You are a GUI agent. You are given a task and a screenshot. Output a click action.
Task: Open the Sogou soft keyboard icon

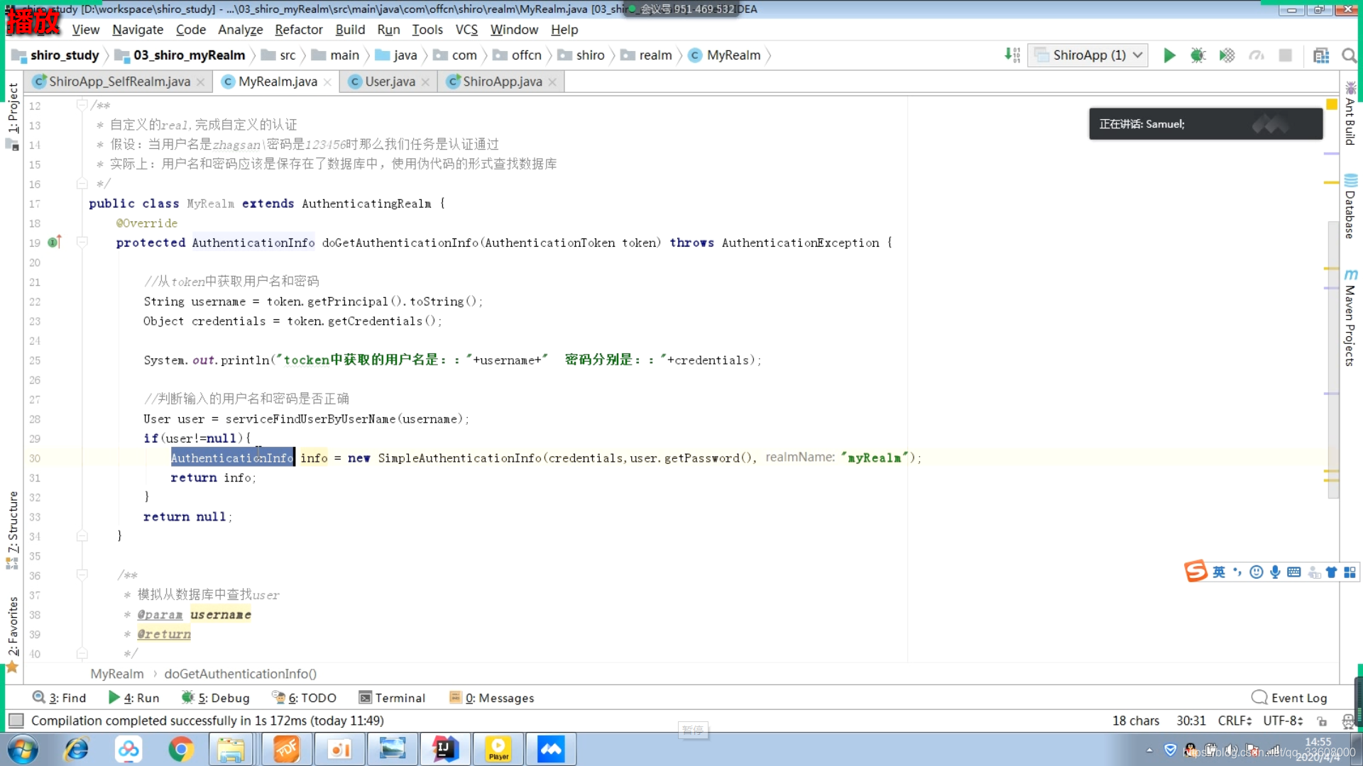click(1294, 572)
